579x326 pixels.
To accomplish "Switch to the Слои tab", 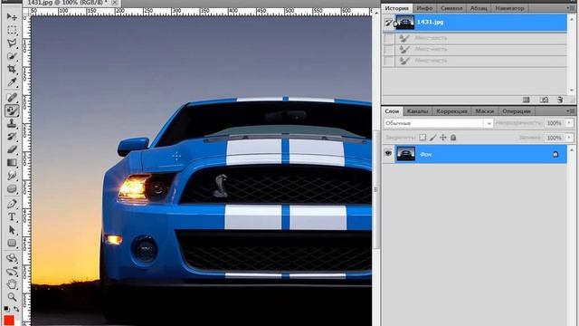I will pyautogui.click(x=392, y=111).
